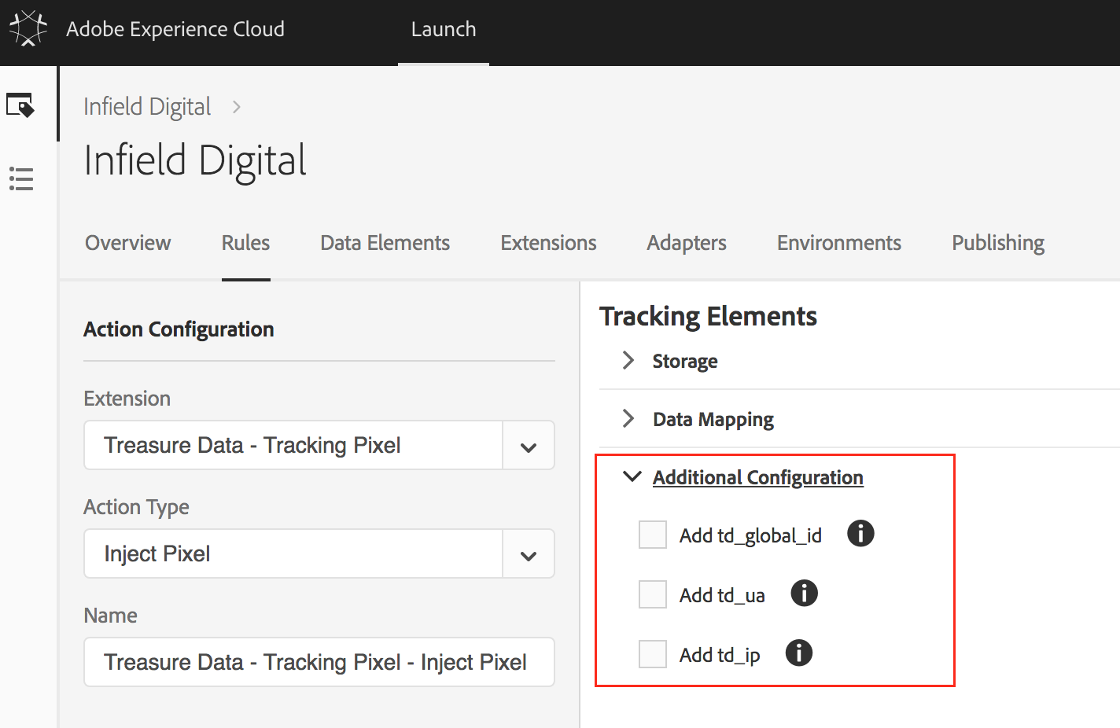Enable the Add td_global_id checkbox
Viewport: 1120px width, 728px height.
click(x=653, y=535)
